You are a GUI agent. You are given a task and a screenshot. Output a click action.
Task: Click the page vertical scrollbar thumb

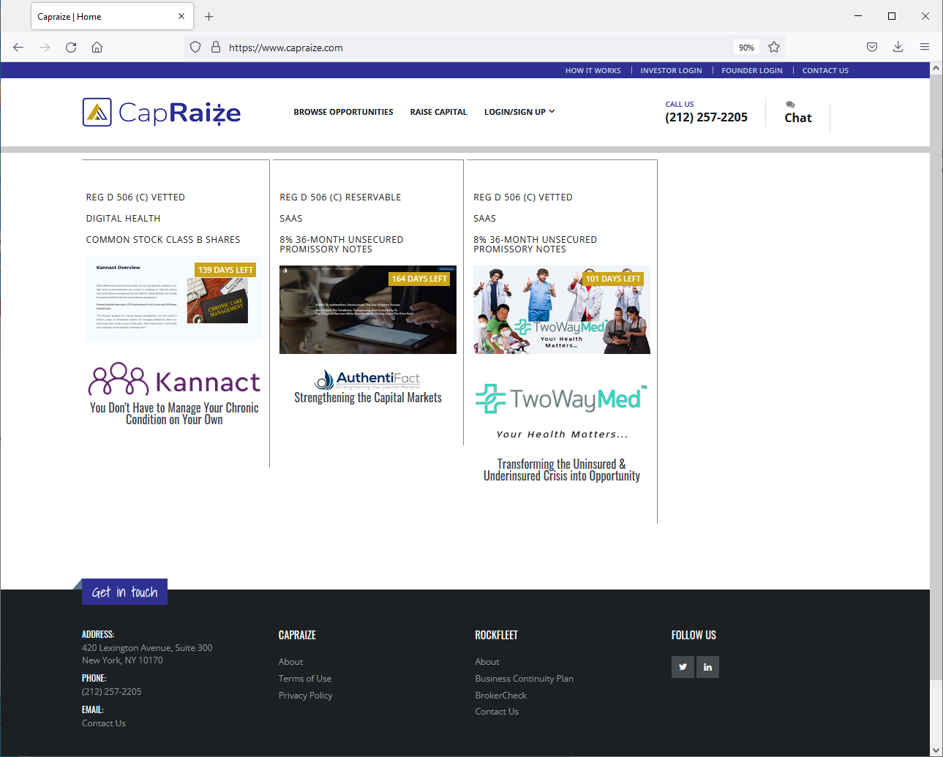(936, 377)
